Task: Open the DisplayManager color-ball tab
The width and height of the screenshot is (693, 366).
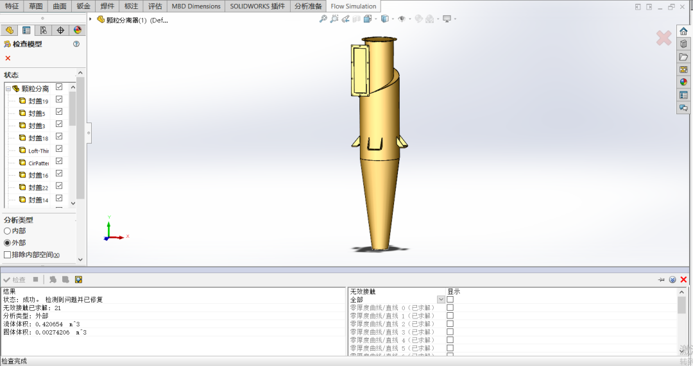Action: pyautogui.click(x=78, y=30)
